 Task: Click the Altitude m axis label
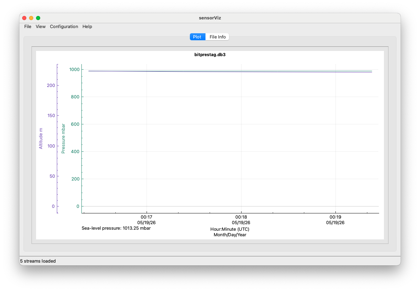tap(41, 139)
